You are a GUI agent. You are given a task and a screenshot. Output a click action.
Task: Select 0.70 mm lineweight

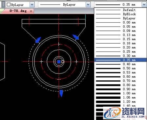[x=120, y=81]
